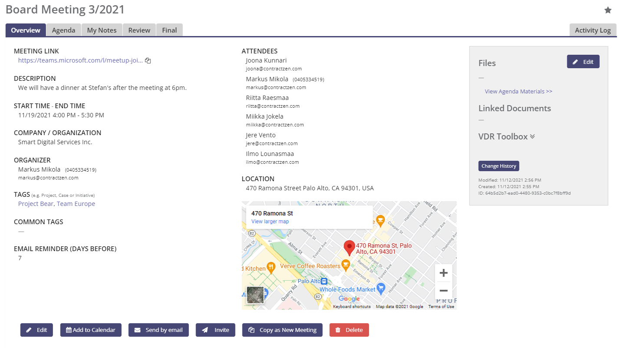Open the Activity Log tab

[593, 30]
